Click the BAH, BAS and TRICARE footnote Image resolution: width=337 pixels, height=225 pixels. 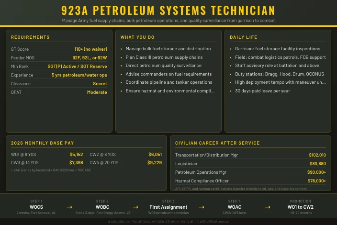pos(51,170)
